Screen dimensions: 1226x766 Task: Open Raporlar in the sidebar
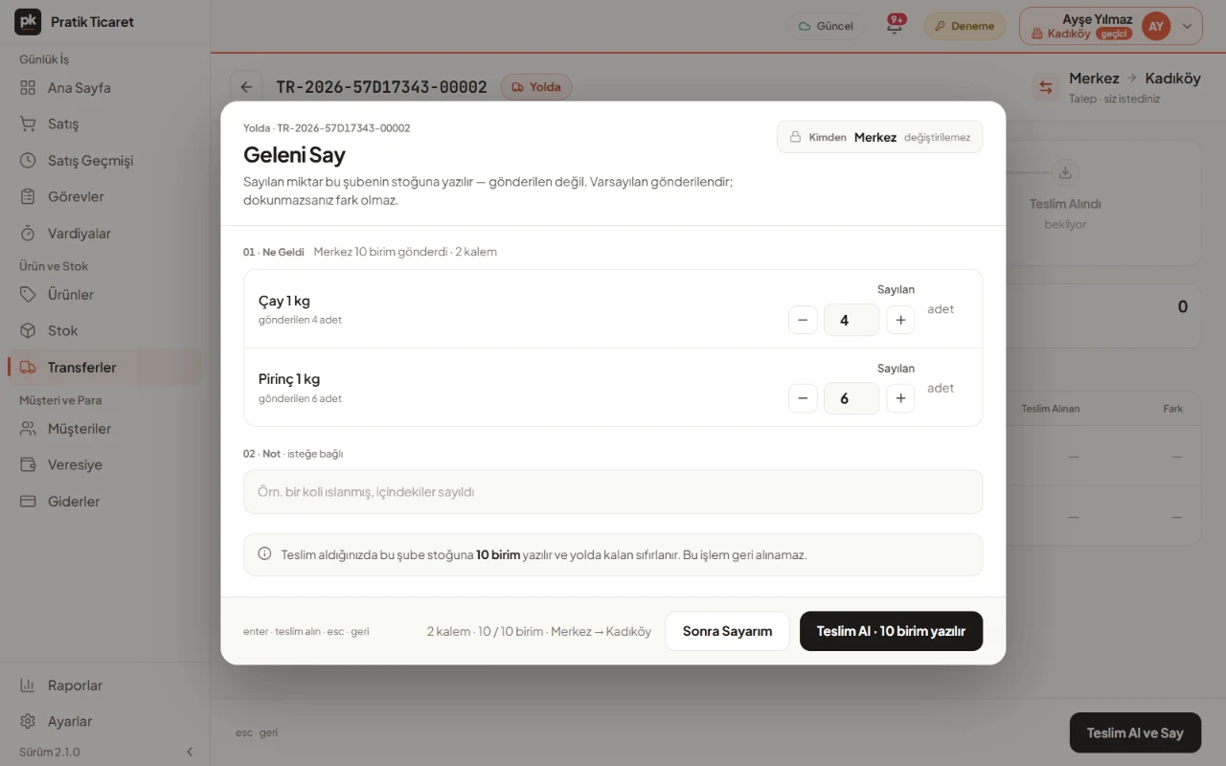104,685
